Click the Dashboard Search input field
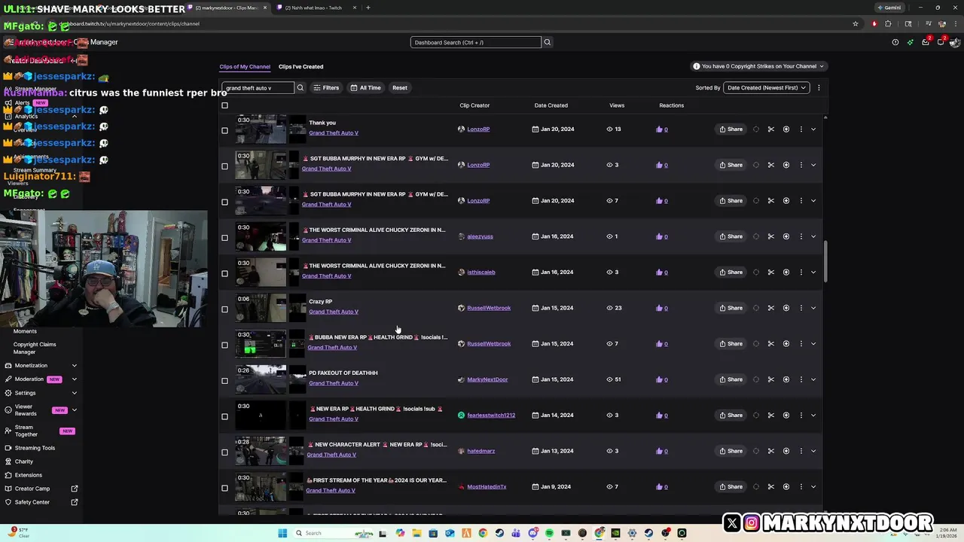This screenshot has width=964, height=542. coord(475,42)
